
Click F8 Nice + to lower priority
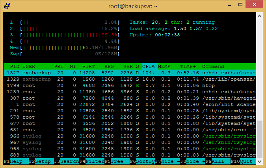tap(195, 162)
